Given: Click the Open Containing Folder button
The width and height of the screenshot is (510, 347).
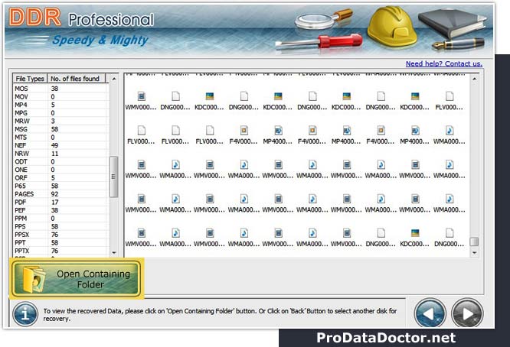Looking at the screenshot, I should (x=77, y=278).
